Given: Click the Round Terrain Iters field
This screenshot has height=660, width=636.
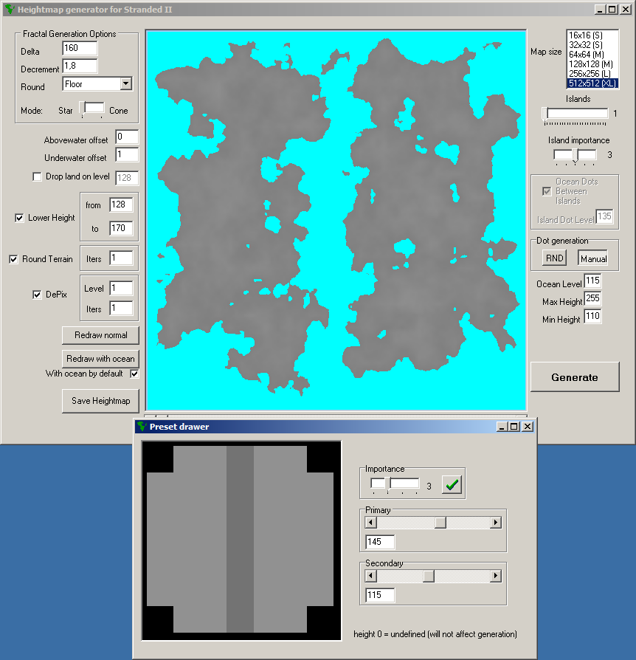Looking at the screenshot, I should coord(121,258).
